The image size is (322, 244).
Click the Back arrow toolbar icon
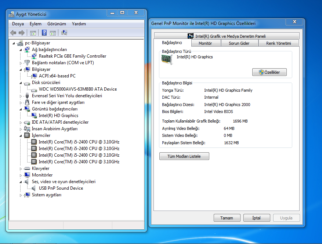tap(13, 33)
